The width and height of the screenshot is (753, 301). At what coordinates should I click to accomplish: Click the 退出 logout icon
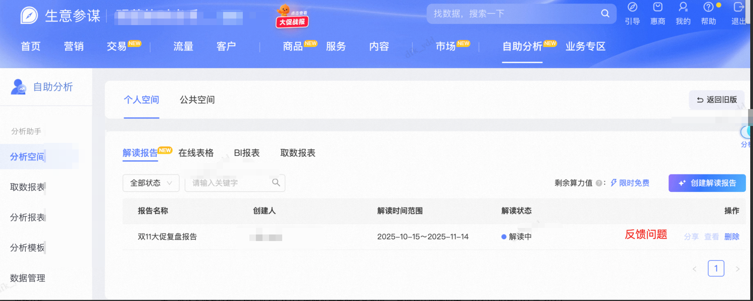point(739,7)
